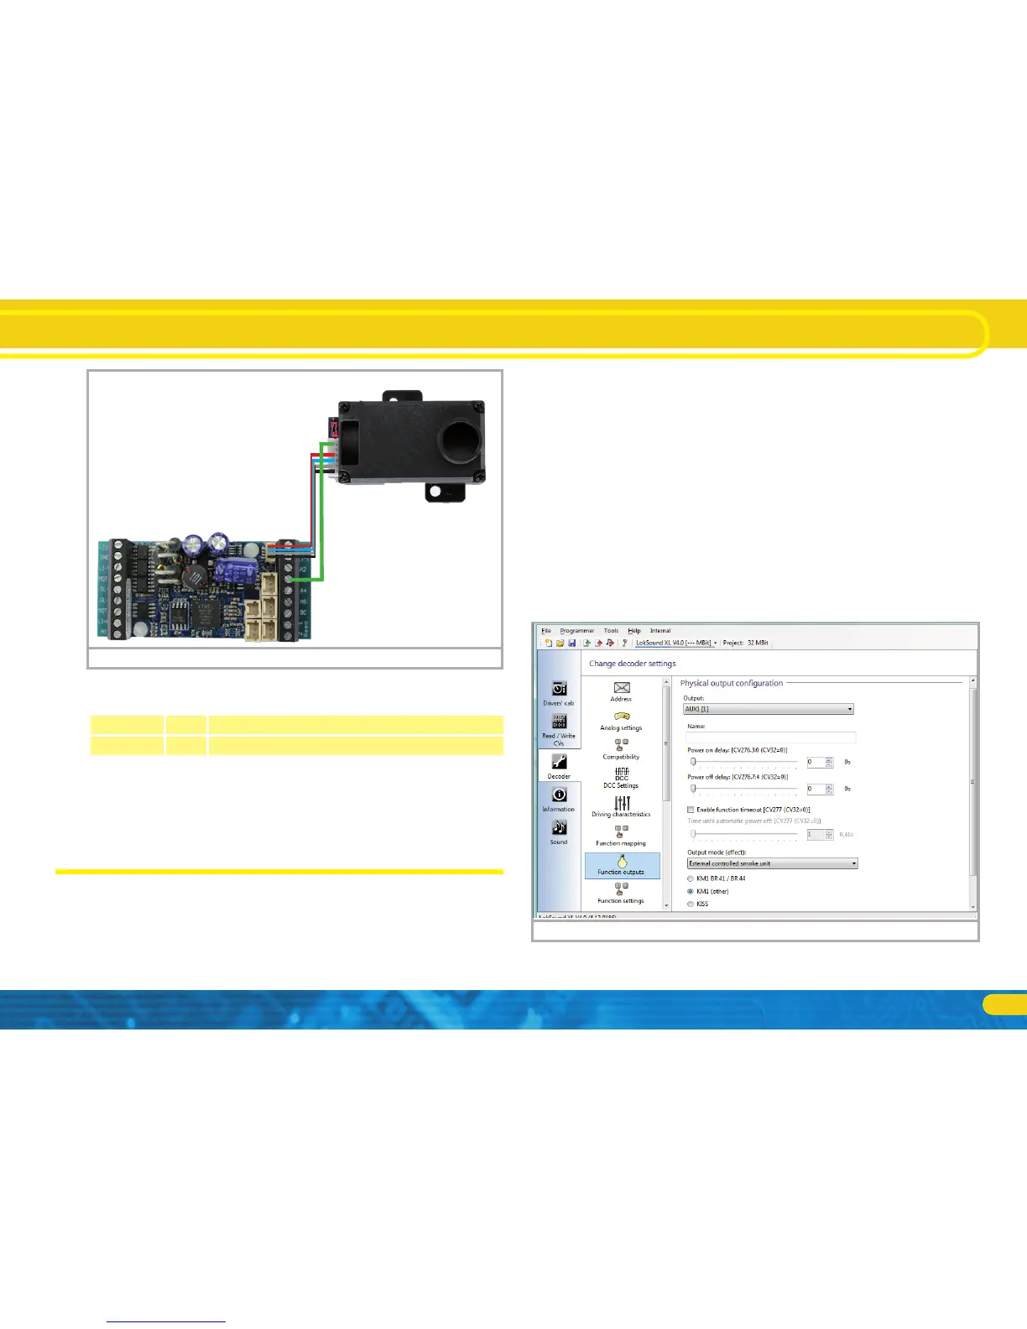1027x1329 pixels.
Task: Open the Read / Write CVs panel
Action: pos(559,729)
